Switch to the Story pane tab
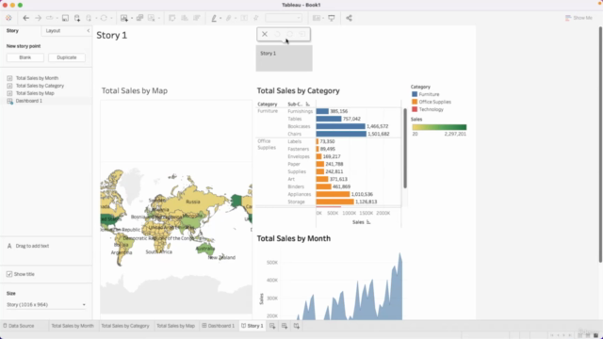 pyautogui.click(x=12, y=31)
